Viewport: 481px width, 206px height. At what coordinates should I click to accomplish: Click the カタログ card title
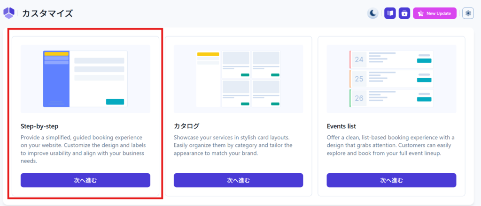click(186, 126)
